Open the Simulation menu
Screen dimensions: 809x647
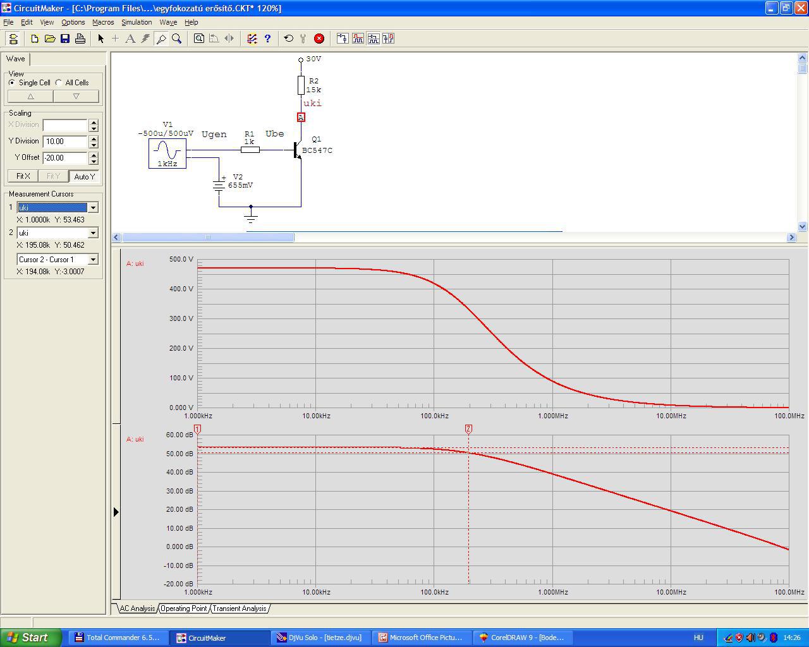click(137, 22)
